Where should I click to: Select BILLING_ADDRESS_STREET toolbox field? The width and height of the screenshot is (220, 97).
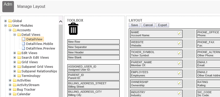tap(94, 85)
